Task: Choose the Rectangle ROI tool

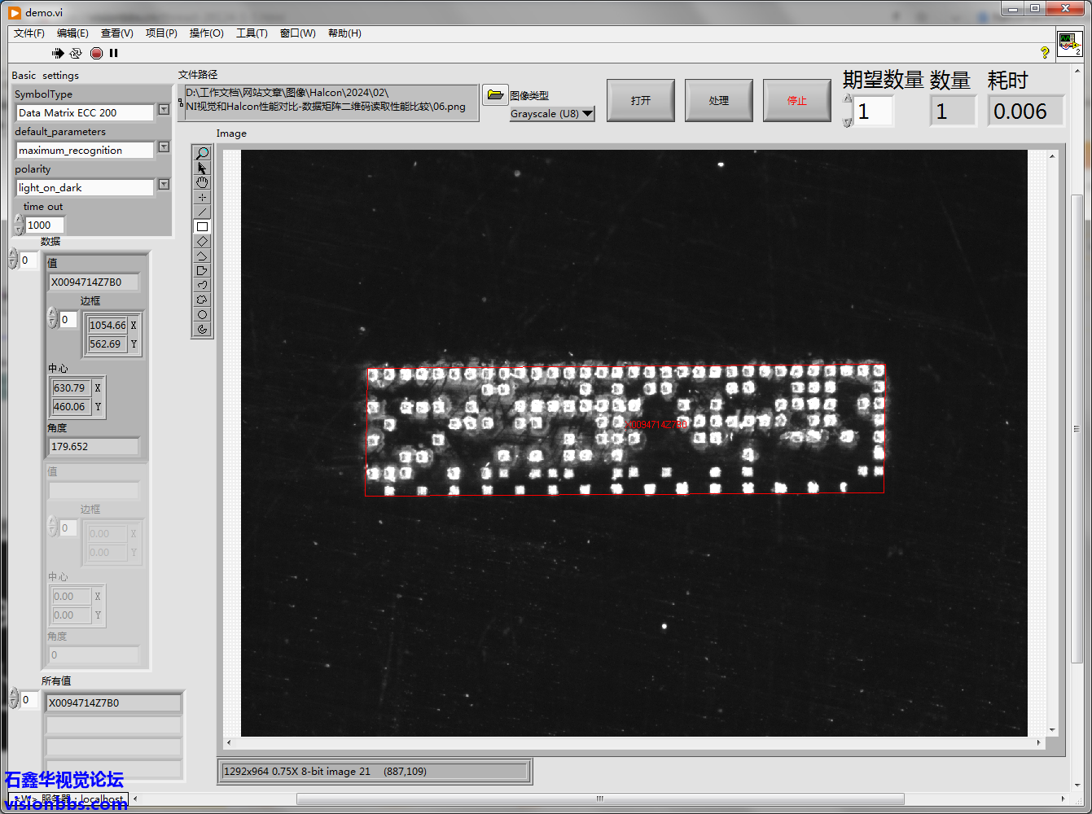Action: [202, 226]
